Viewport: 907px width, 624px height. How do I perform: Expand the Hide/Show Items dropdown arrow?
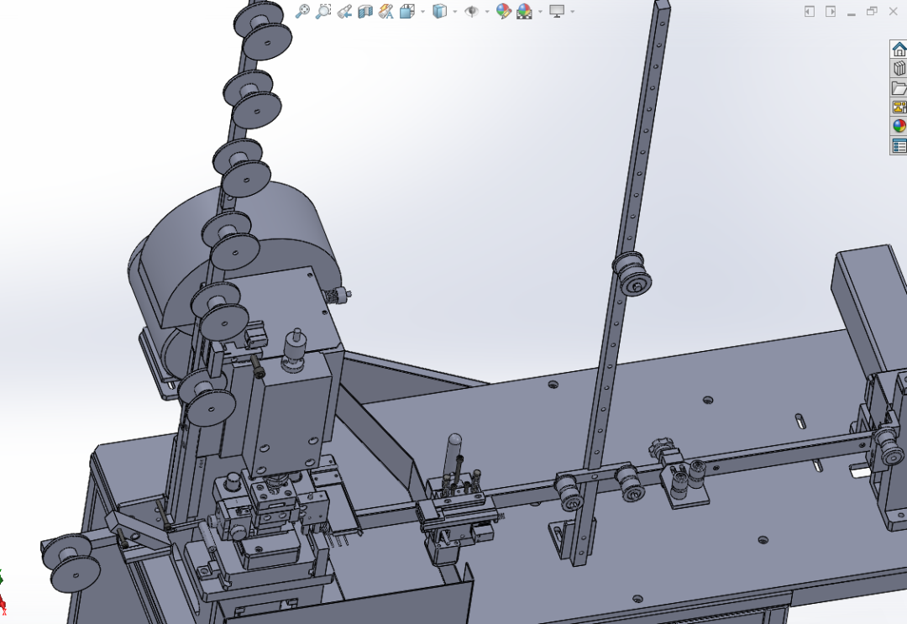(487, 12)
